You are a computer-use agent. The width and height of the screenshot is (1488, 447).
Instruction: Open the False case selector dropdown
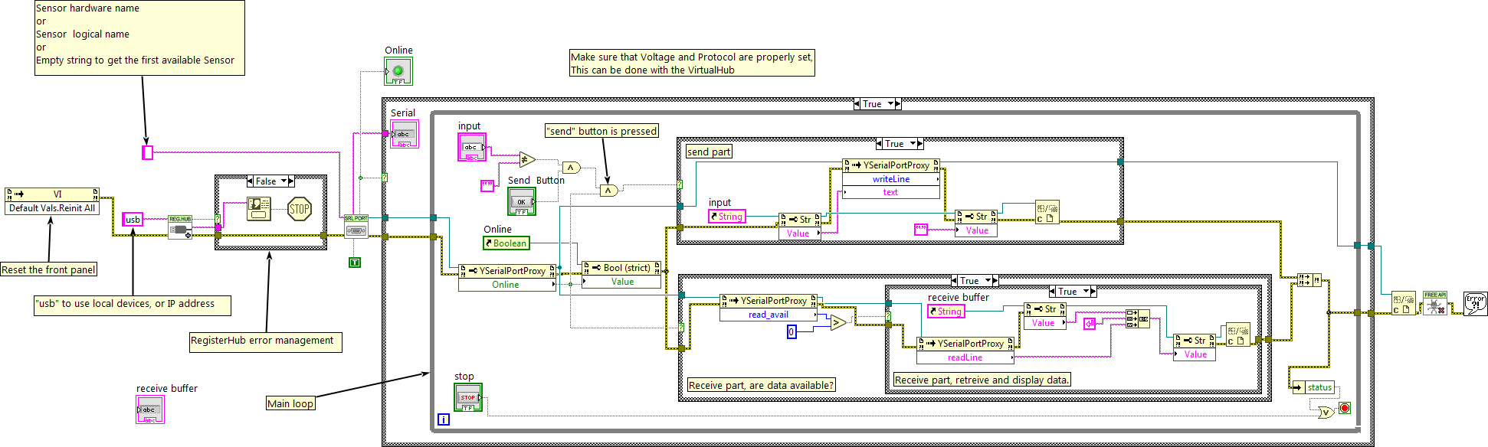click(x=284, y=181)
